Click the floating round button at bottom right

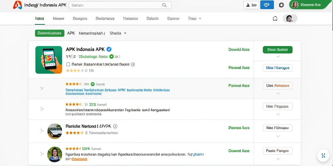click(323, 156)
